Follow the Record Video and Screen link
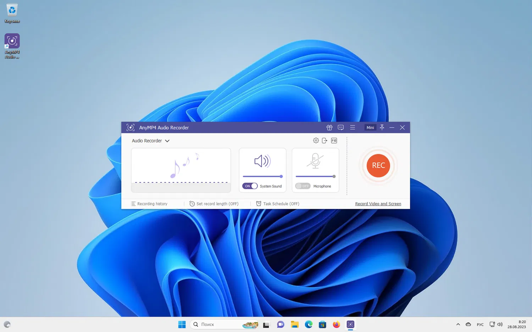Viewport: 532px width, 332px height. click(x=378, y=204)
